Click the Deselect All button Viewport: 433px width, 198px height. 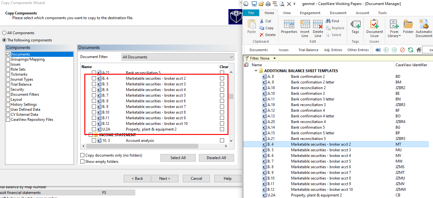(216, 158)
